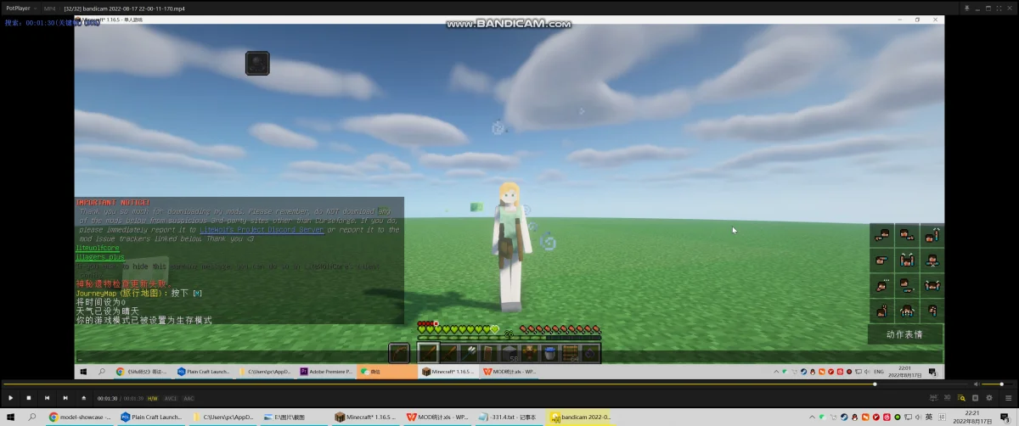Adjust the PotPlayer volume slider
The image size is (1019, 426).
(x=998, y=384)
